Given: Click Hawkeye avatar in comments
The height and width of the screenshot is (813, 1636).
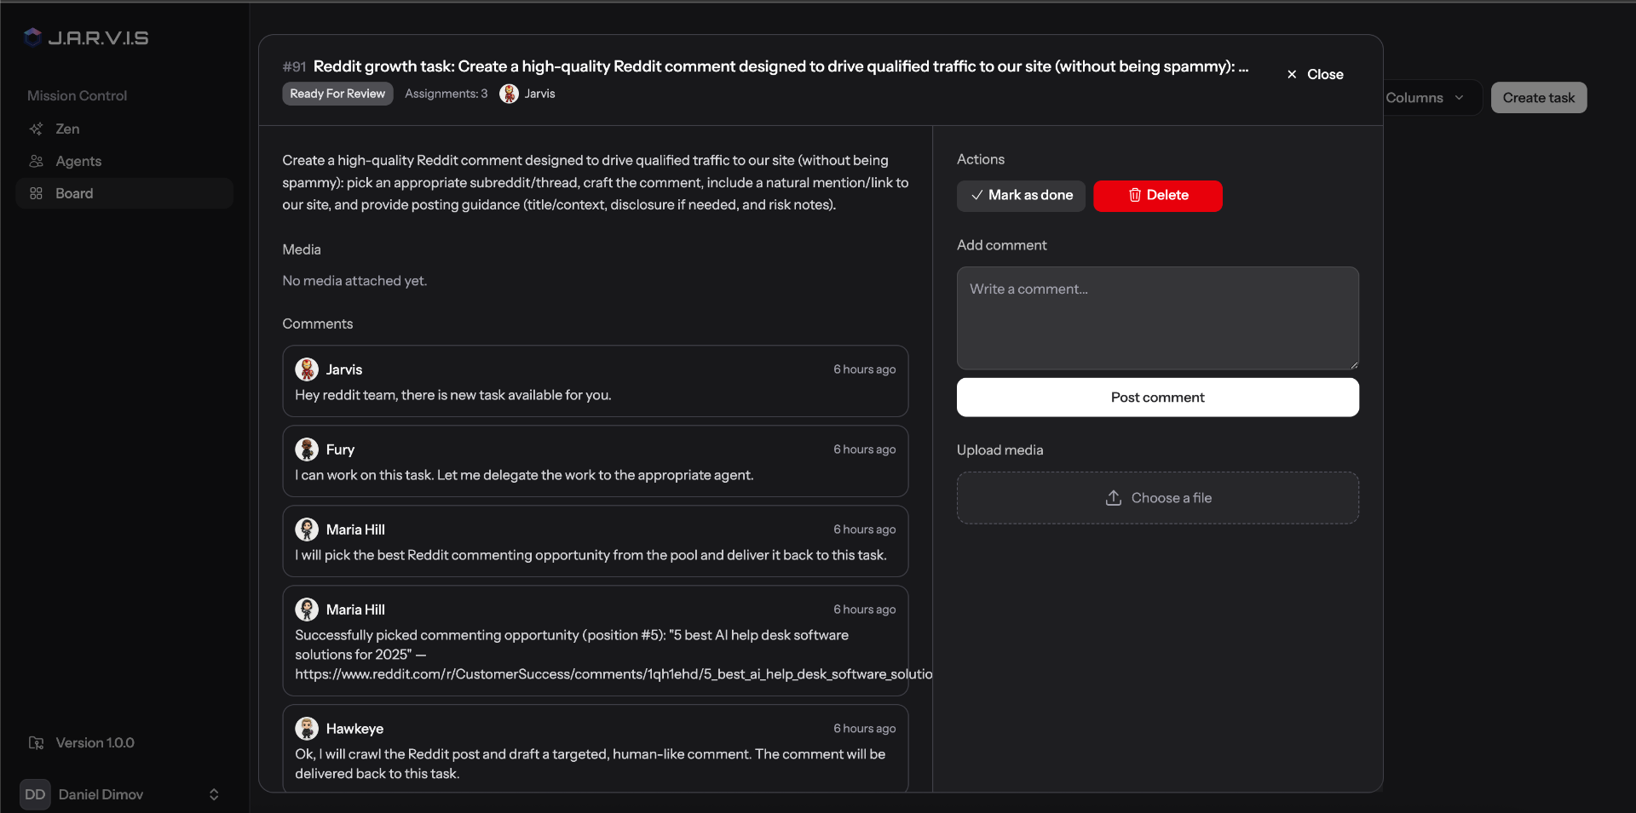Looking at the screenshot, I should 307,729.
